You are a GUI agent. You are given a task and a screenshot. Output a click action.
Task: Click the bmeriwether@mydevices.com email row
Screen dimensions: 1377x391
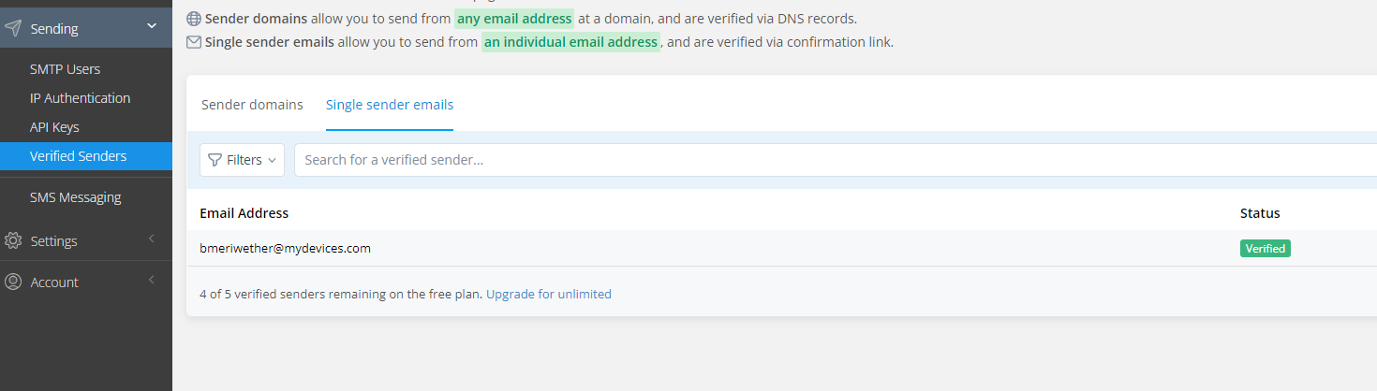286,248
